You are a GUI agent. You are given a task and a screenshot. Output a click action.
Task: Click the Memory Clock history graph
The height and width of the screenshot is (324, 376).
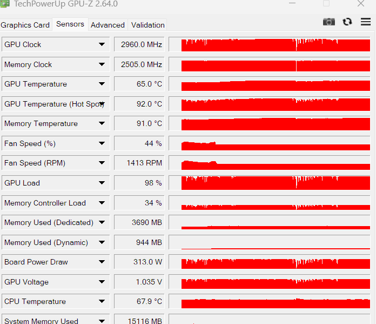click(270, 64)
